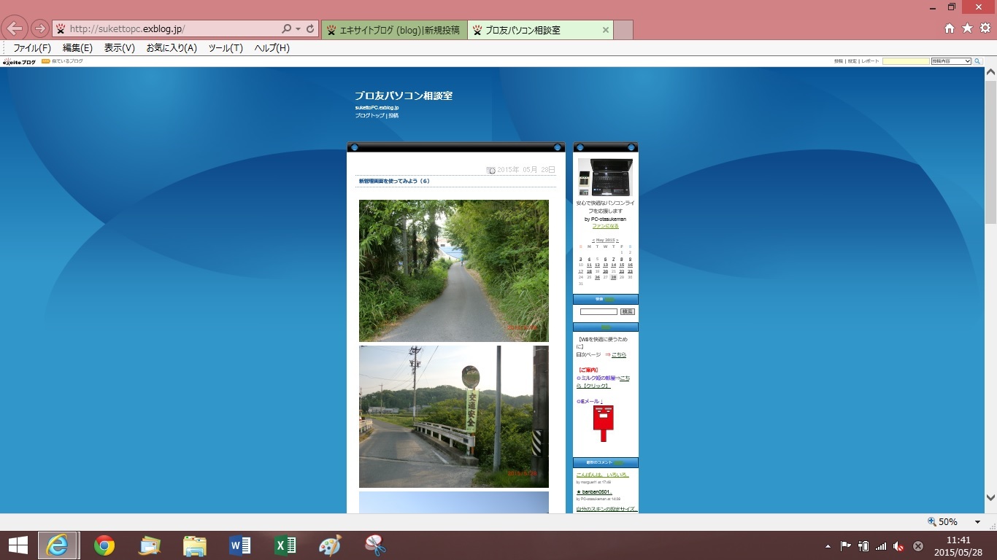Open ツール(T) menu
997x560 pixels.
pyautogui.click(x=226, y=48)
